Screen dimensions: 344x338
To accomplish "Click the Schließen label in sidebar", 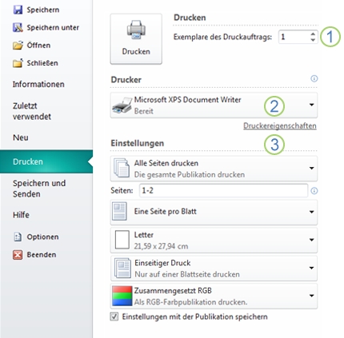I will [42, 63].
